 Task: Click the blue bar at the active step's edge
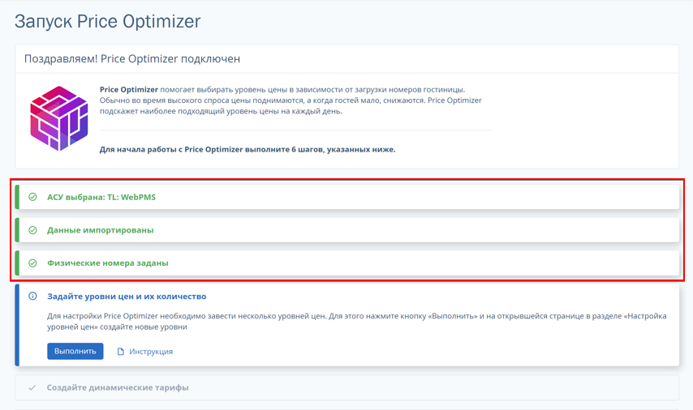click(x=17, y=325)
